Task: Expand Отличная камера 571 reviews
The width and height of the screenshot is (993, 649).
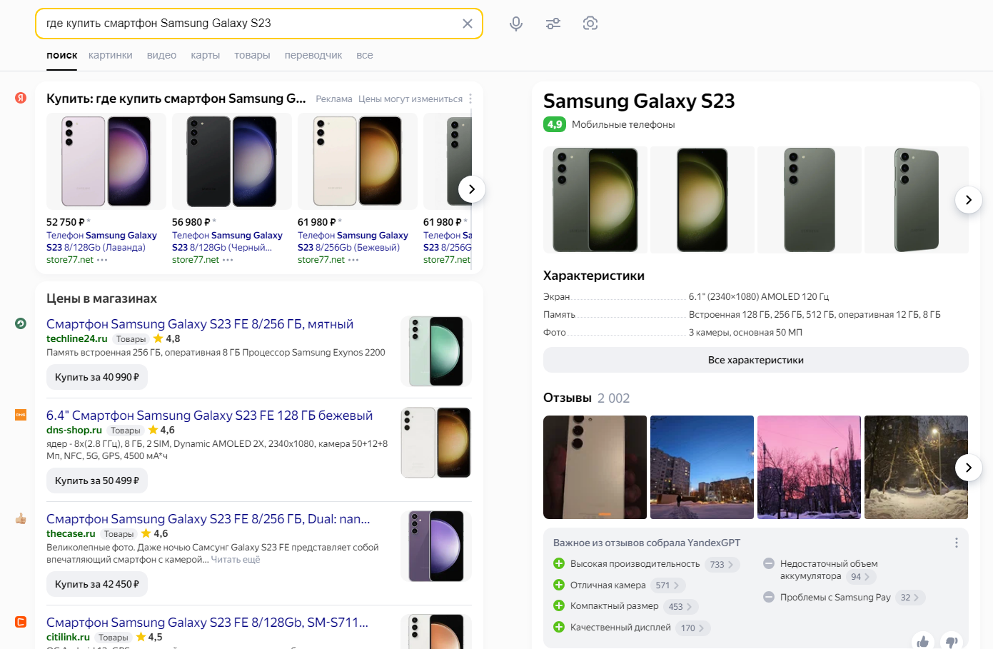Action: [668, 585]
